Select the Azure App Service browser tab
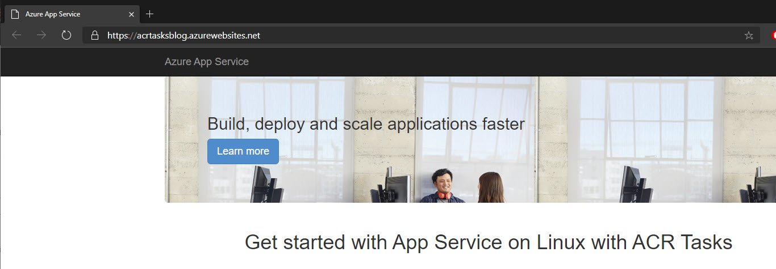 pyautogui.click(x=62, y=14)
